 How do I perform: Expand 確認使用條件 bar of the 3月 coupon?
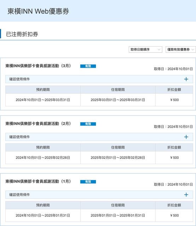pyautogui.click(x=99, y=79)
